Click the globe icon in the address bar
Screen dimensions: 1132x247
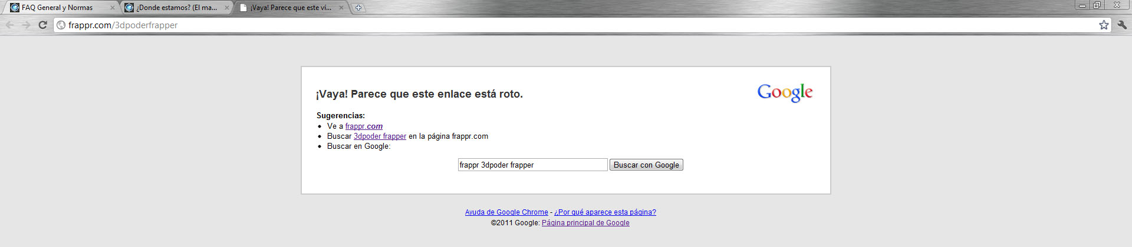click(x=61, y=25)
